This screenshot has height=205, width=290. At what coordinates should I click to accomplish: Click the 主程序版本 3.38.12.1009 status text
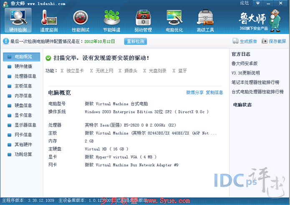click(x=28, y=200)
